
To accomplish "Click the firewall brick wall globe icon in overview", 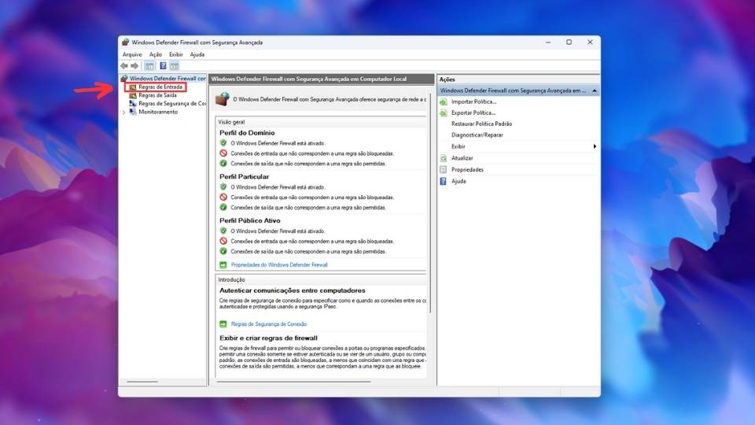I will [x=222, y=99].
